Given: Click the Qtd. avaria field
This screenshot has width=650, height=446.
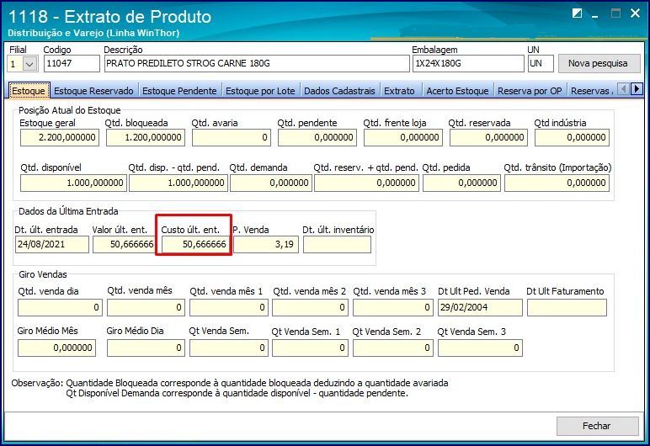Looking at the screenshot, I should tap(232, 138).
